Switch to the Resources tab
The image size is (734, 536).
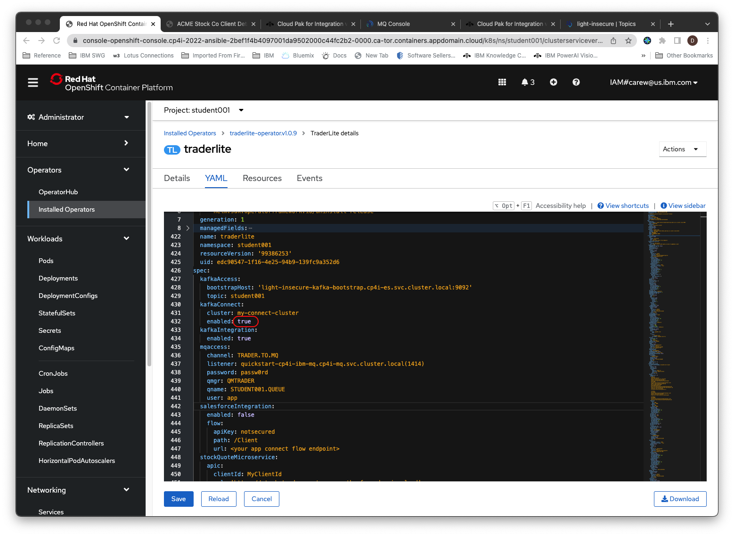click(262, 178)
